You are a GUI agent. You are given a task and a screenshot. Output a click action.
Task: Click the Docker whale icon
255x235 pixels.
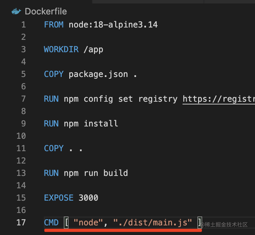coord(16,11)
